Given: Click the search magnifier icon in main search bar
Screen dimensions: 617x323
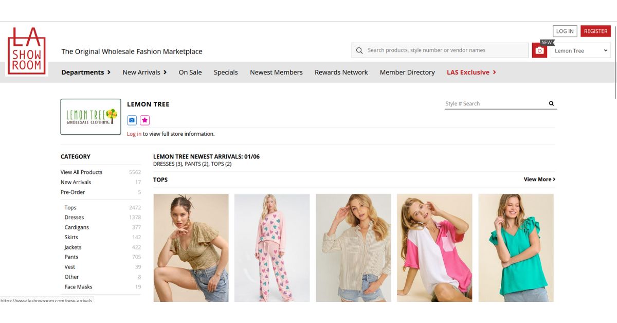Looking at the screenshot, I should click(x=359, y=50).
